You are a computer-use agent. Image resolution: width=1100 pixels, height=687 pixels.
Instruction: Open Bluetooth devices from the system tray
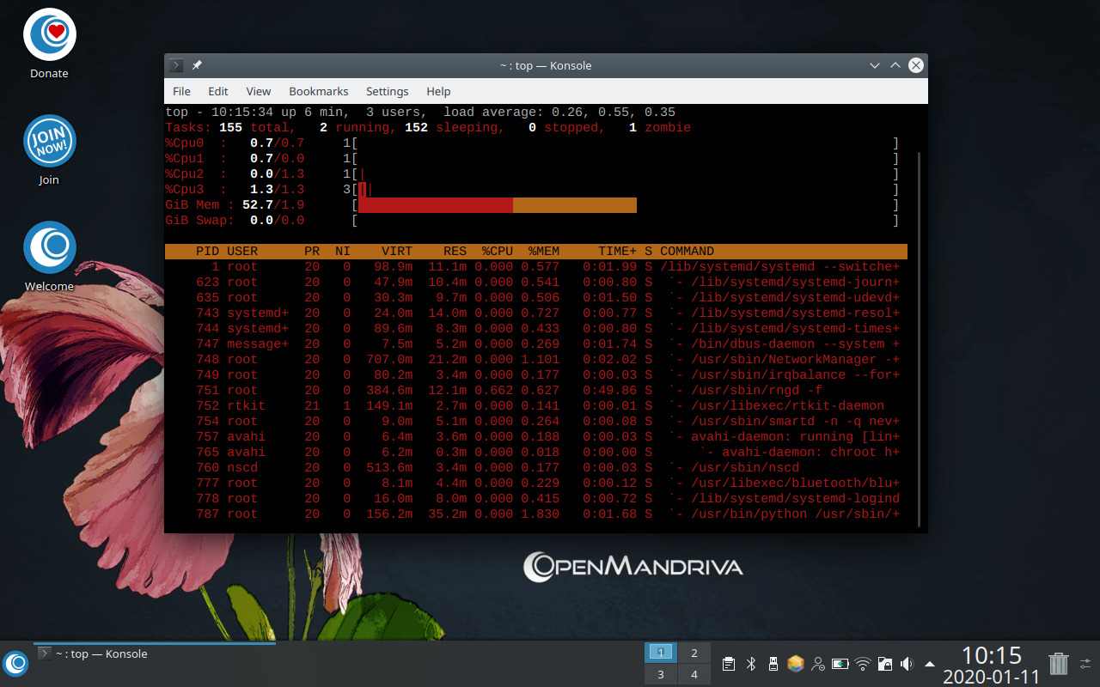[750, 664]
